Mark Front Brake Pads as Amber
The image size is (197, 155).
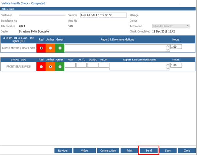tap(50, 66)
